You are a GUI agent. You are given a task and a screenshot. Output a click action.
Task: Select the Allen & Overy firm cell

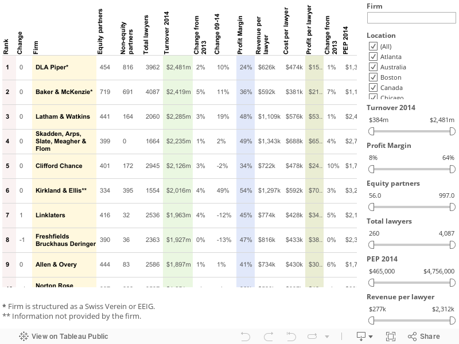64,264
